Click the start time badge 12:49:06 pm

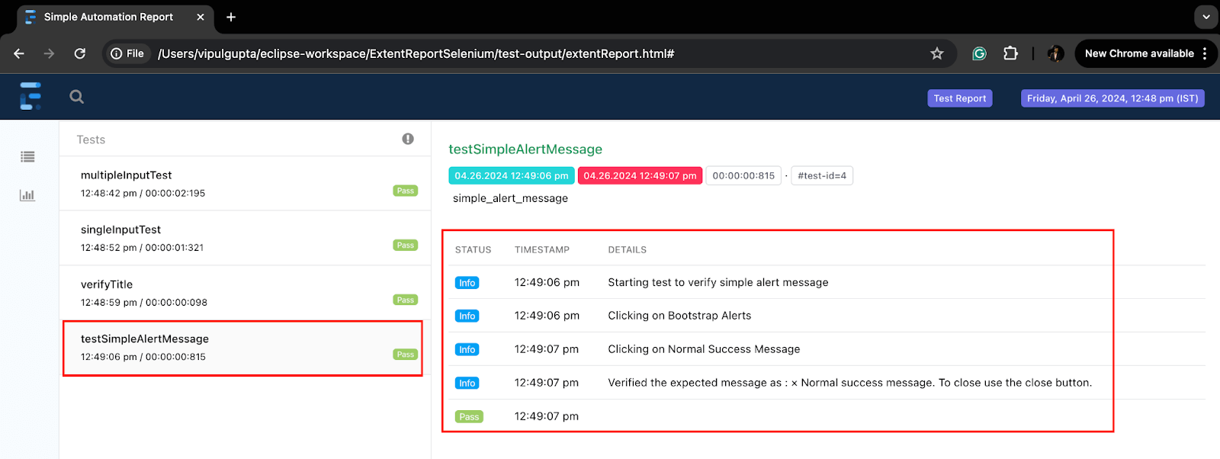pos(512,175)
